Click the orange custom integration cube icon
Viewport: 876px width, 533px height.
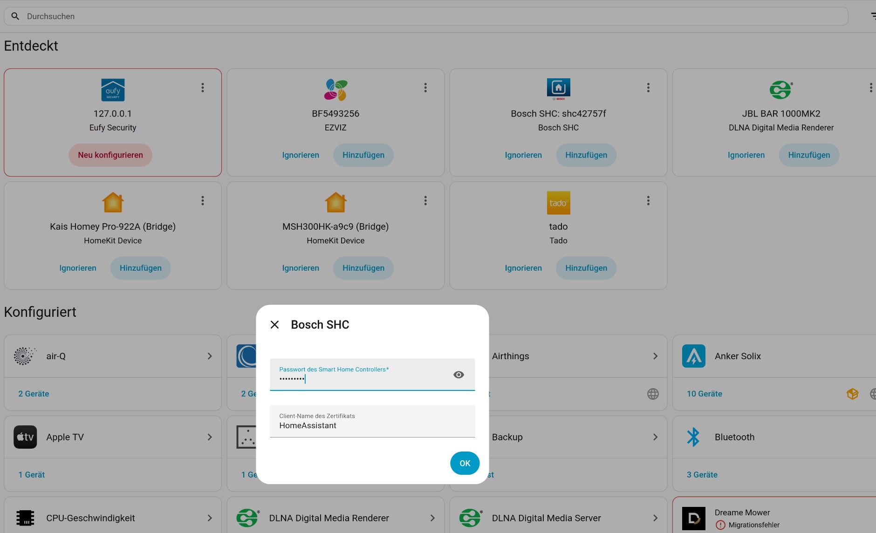point(852,394)
